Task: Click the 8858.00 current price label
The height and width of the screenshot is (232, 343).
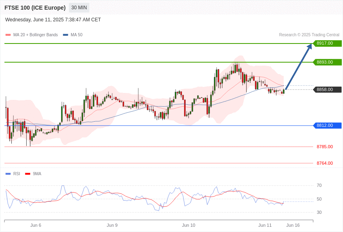Action: [x=328, y=89]
